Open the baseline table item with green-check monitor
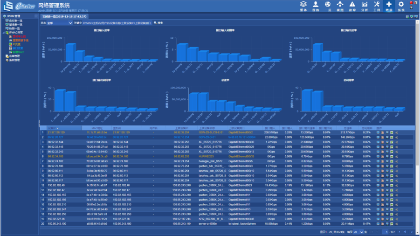420x236 pixels. (x=14, y=25)
